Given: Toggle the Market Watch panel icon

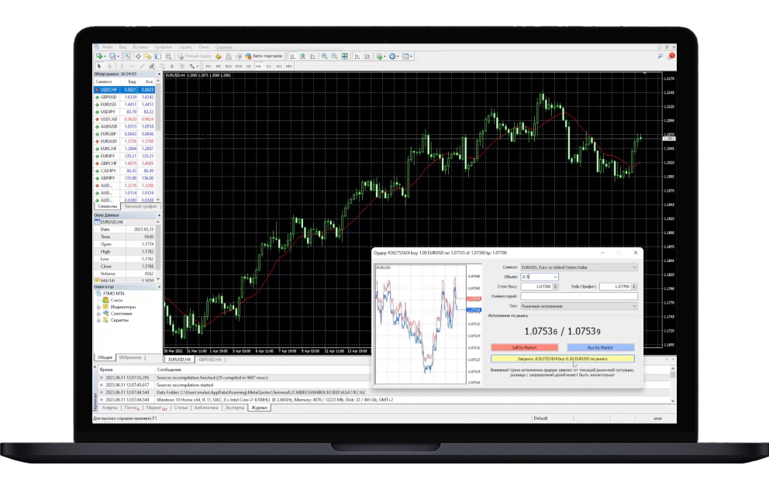Looking at the screenshot, I should pos(127,57).
